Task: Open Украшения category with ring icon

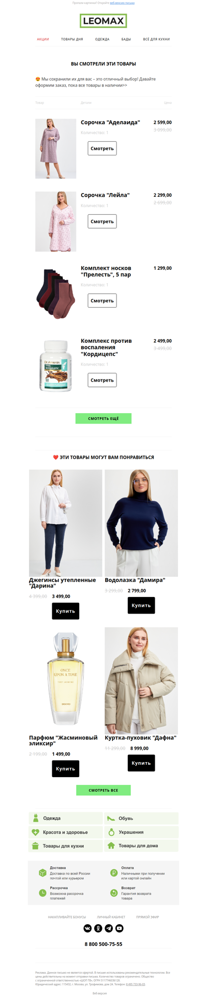Action: (x=141, y=832)
